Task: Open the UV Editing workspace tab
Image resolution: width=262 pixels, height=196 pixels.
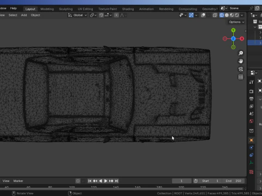Action: pos(85,9)
